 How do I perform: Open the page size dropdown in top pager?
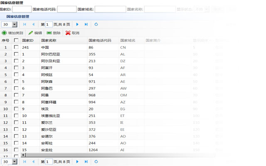tap(15, 24)
